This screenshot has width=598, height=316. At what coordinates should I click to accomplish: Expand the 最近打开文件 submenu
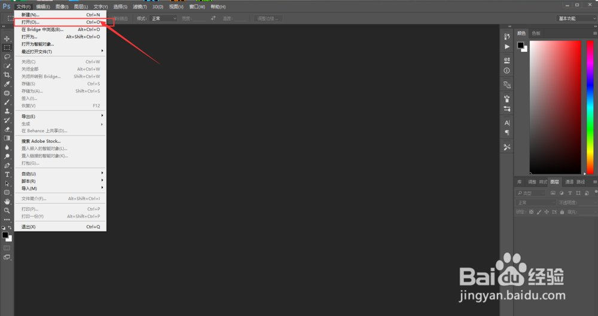pos(60,51)
